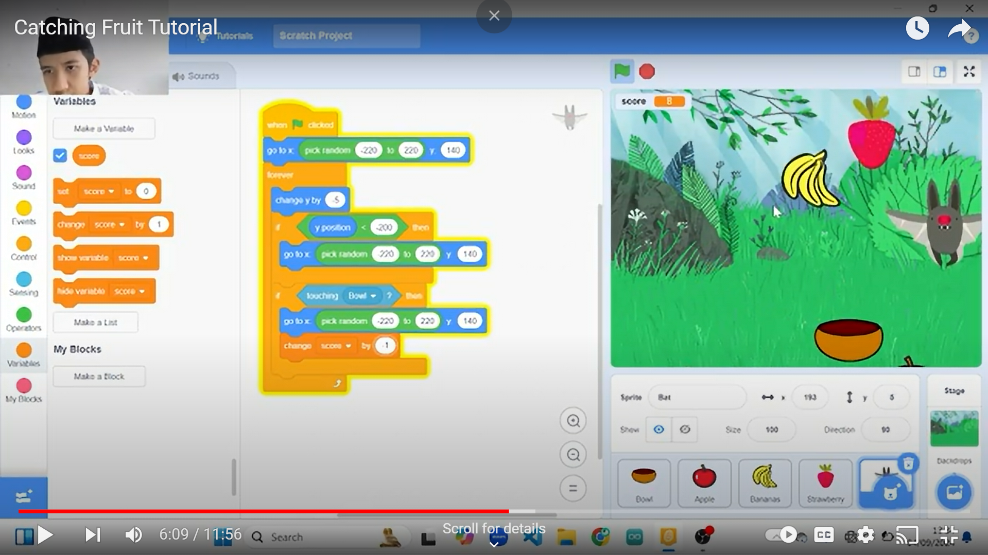This screenshot has height=555, width=988.
Task: Zoom out of the code workspace
Action: pos(573,455)
